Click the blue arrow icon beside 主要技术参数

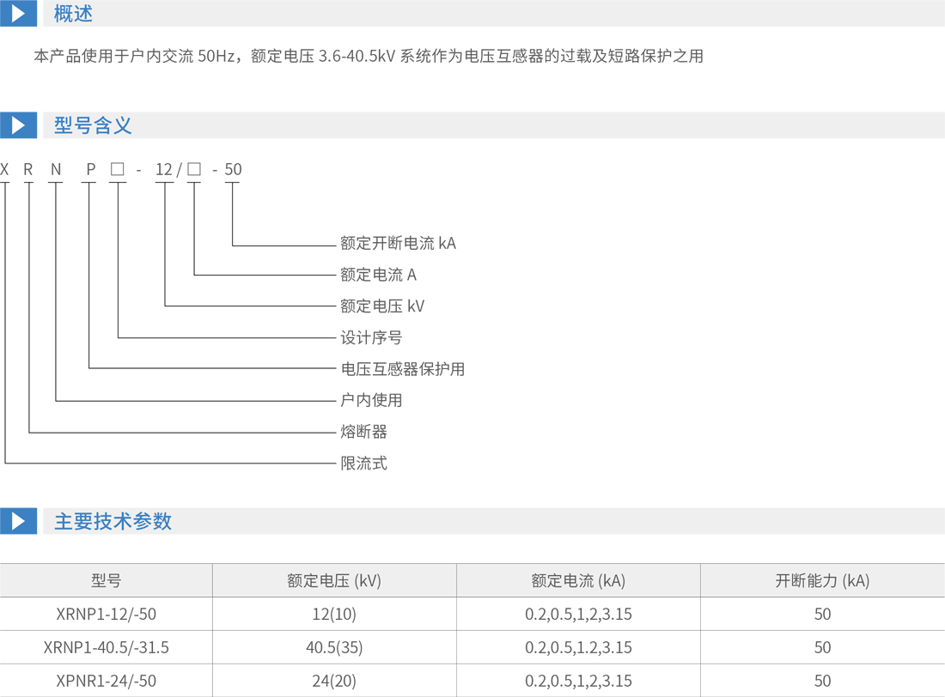18,521
